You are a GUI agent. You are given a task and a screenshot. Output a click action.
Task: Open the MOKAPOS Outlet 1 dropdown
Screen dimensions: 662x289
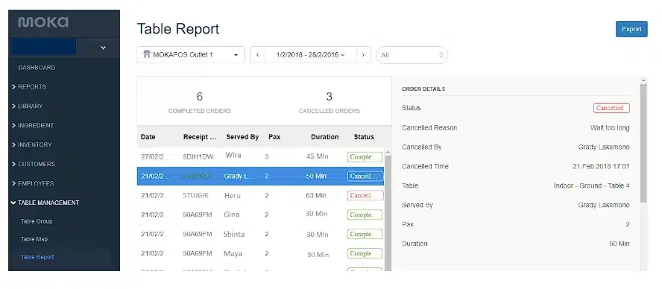(191, 55)
